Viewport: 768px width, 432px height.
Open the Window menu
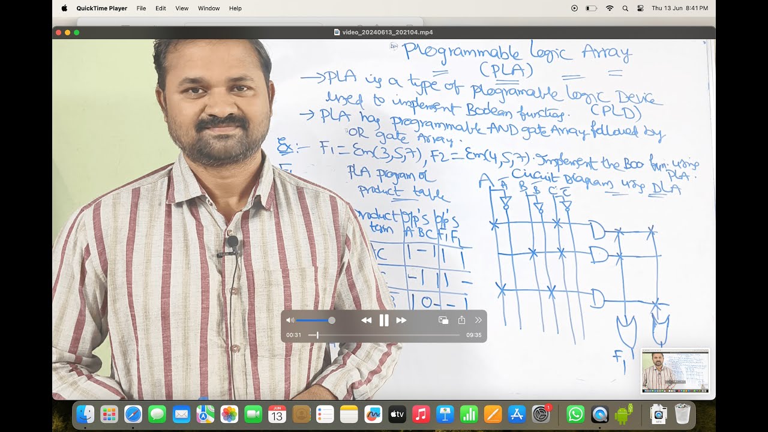pos(209,8)
